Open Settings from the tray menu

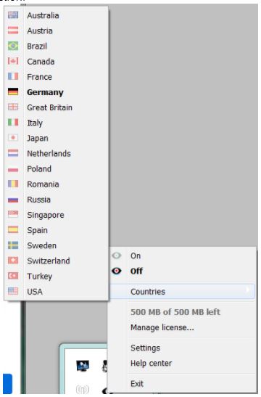pos(145,348)
